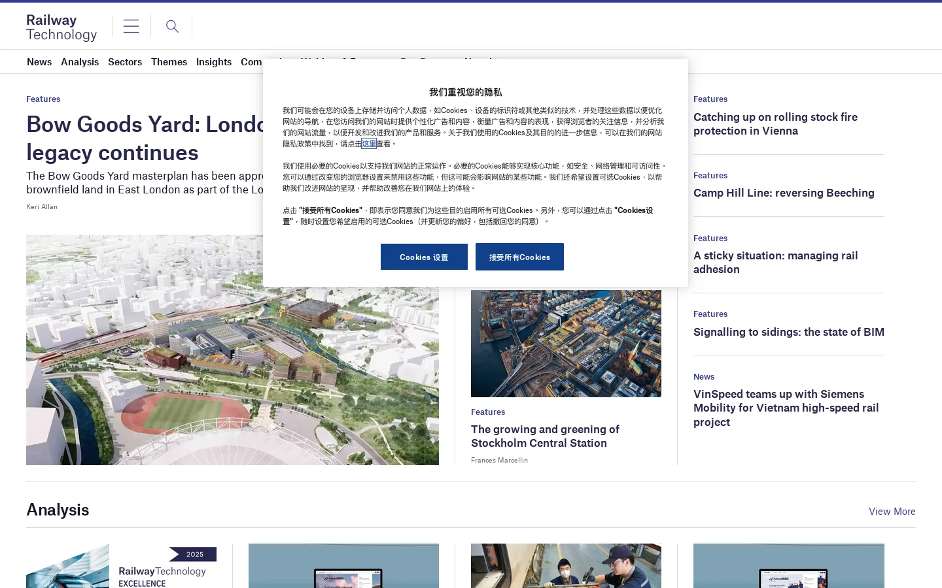
Task: Click the Railway Technology logo
Action: tap(61, 27)
